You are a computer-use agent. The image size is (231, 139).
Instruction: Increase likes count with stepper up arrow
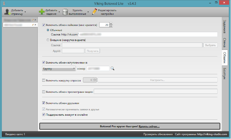[111, 24]
